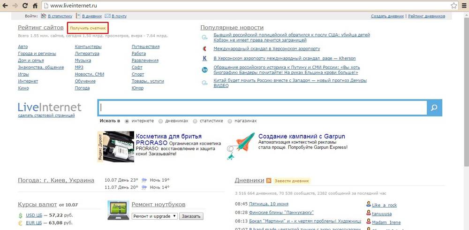Click K icon beside Kherson news
Image resolution: width=469 pixels, height=230 pixels.
(x=204, y=58)
